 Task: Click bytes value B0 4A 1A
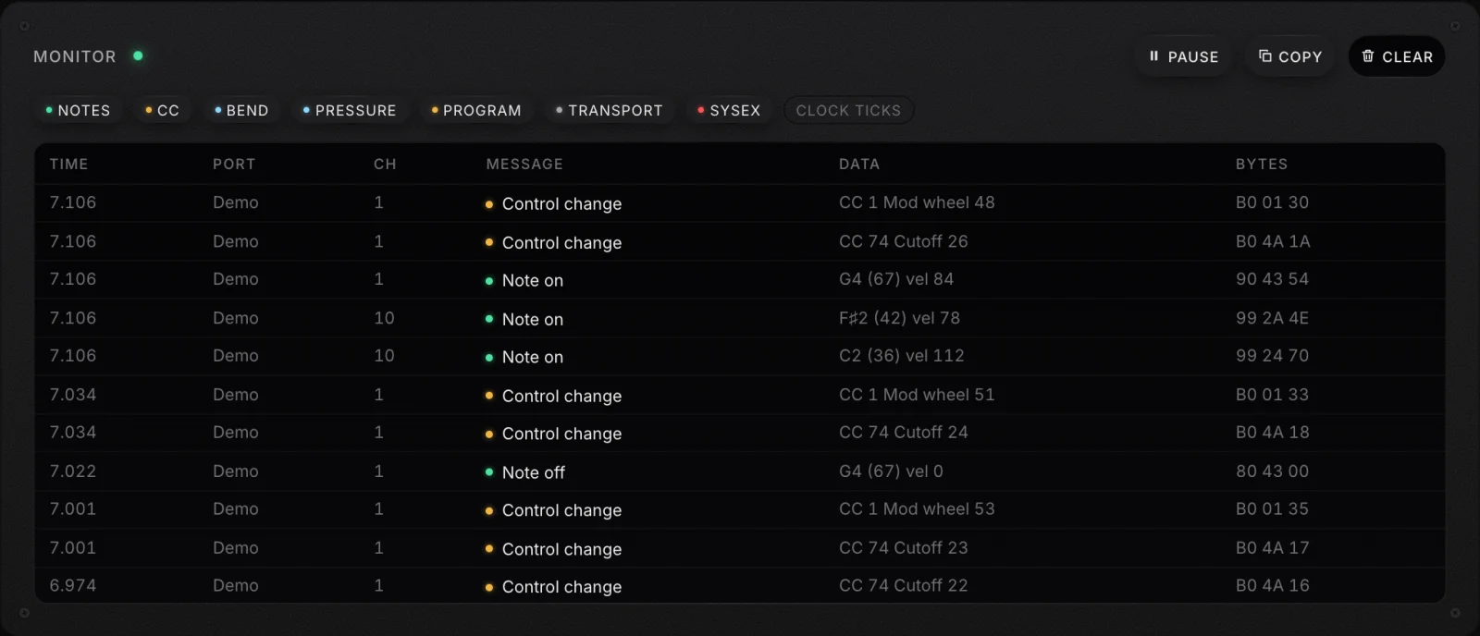coord(1273,241)
